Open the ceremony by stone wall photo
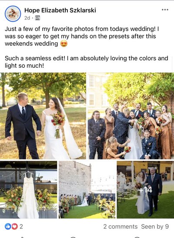The height and width of the screenshot is (238, 174). point(87,190)
